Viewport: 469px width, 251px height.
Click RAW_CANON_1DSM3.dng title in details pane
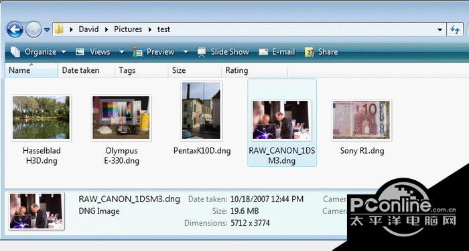(129, 199)
